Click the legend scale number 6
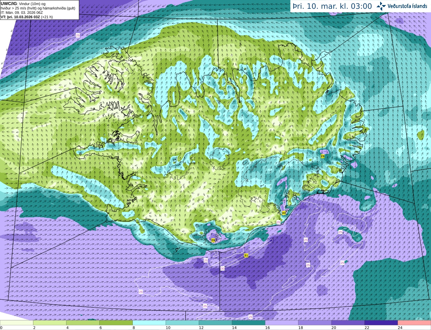The image size is (431, 330). coord(101,328)
